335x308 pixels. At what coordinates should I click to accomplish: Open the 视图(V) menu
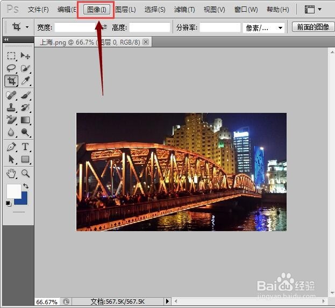(x=215, y=10)
